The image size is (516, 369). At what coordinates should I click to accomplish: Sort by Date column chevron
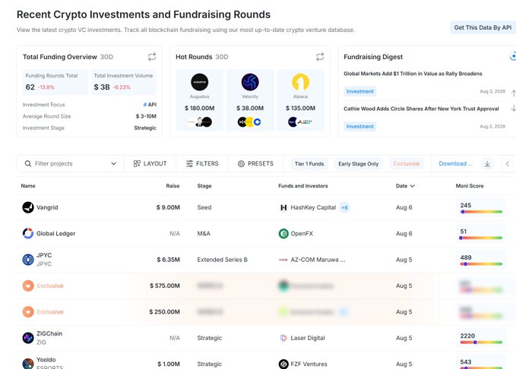coord(413,186)
